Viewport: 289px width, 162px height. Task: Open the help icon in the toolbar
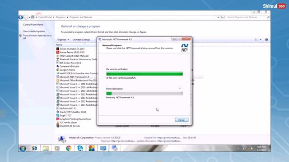(266, 40)
